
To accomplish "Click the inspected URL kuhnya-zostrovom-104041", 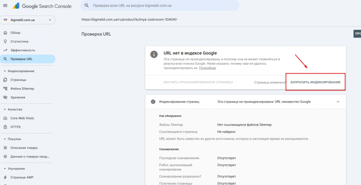I will (x=129, y=20).
